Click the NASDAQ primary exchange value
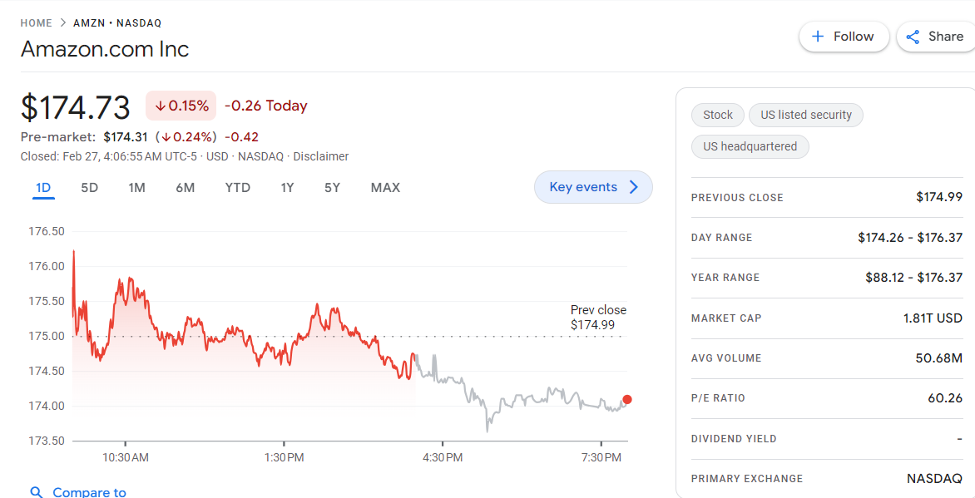Viewport: 975px width, 498px height. pyautogui.click(x=934, y=479)
